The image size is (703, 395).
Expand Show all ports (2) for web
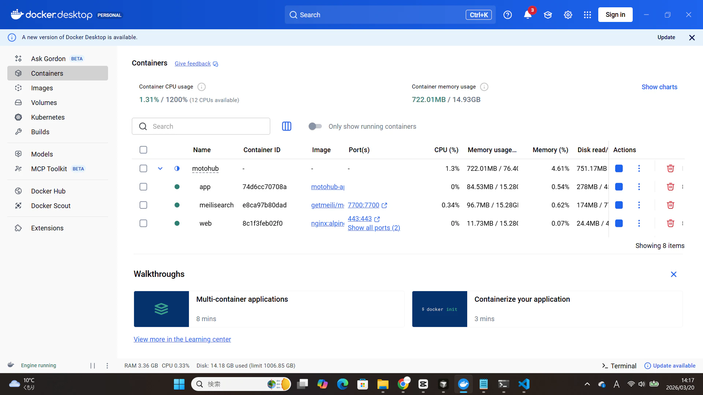tap(374, 228)
